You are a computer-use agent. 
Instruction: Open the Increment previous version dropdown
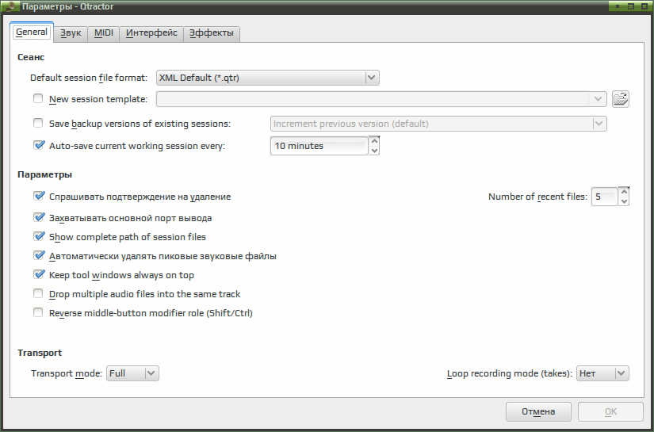click(x=438, y=124)
